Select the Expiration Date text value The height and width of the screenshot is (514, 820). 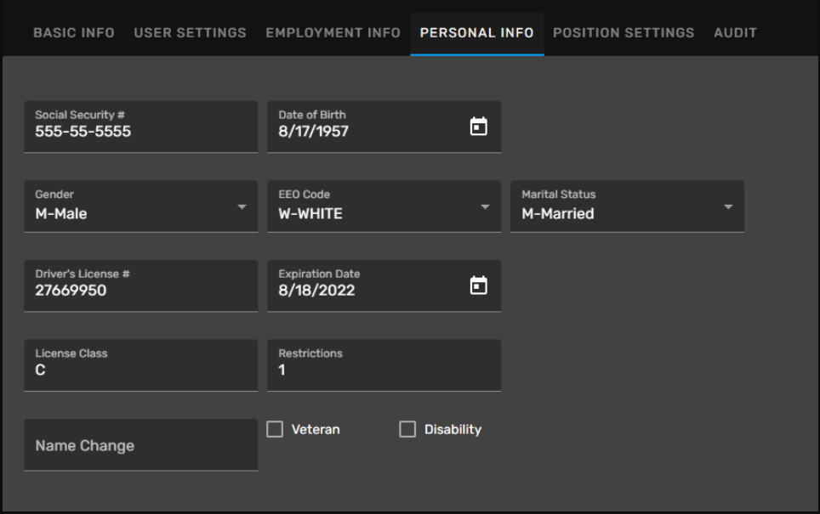coord(316,291)
